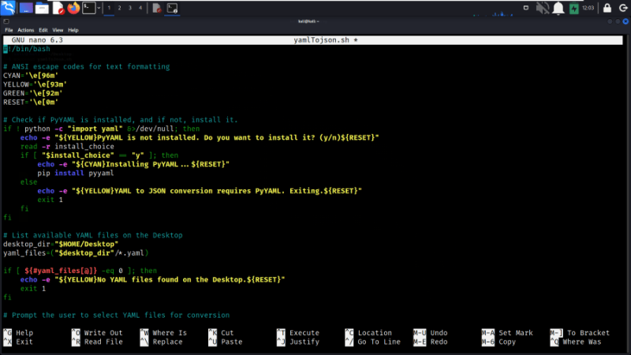This screenshot has width=631, height=355.
Task: Open the Kali dragon applications menu
Action: 9,8
